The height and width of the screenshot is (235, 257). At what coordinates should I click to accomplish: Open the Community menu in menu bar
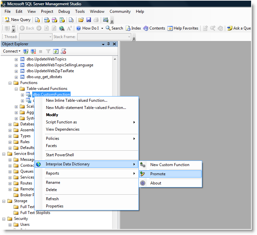(x=120, y=11)
